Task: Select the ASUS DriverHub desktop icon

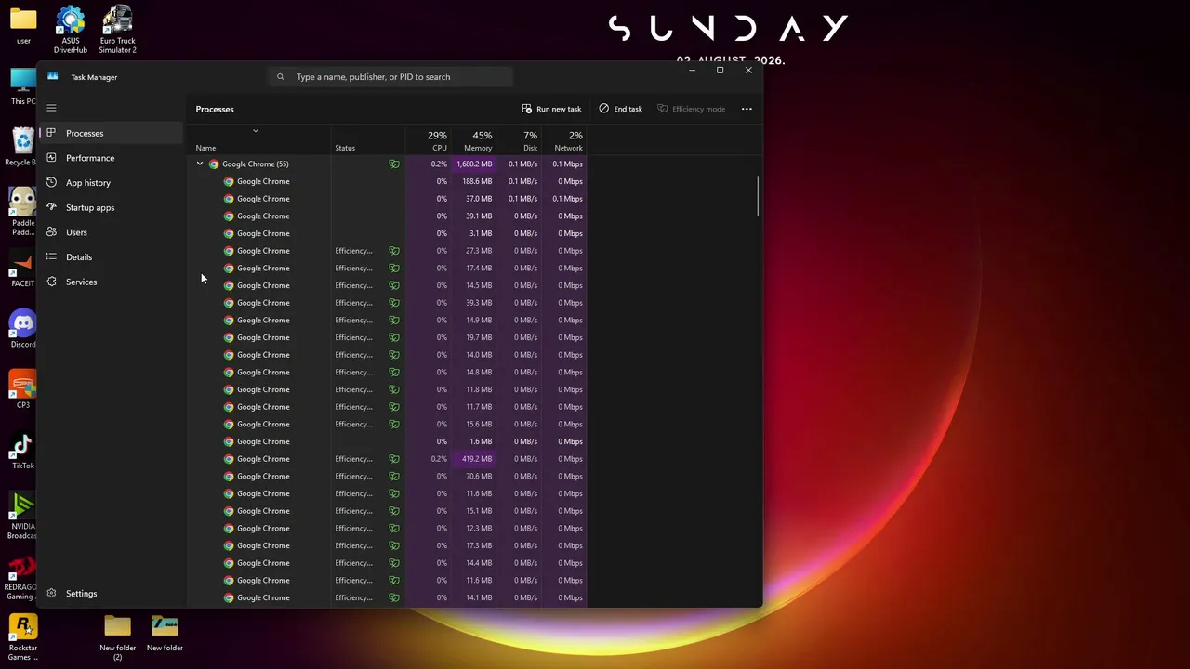Action: pos(71,30)
